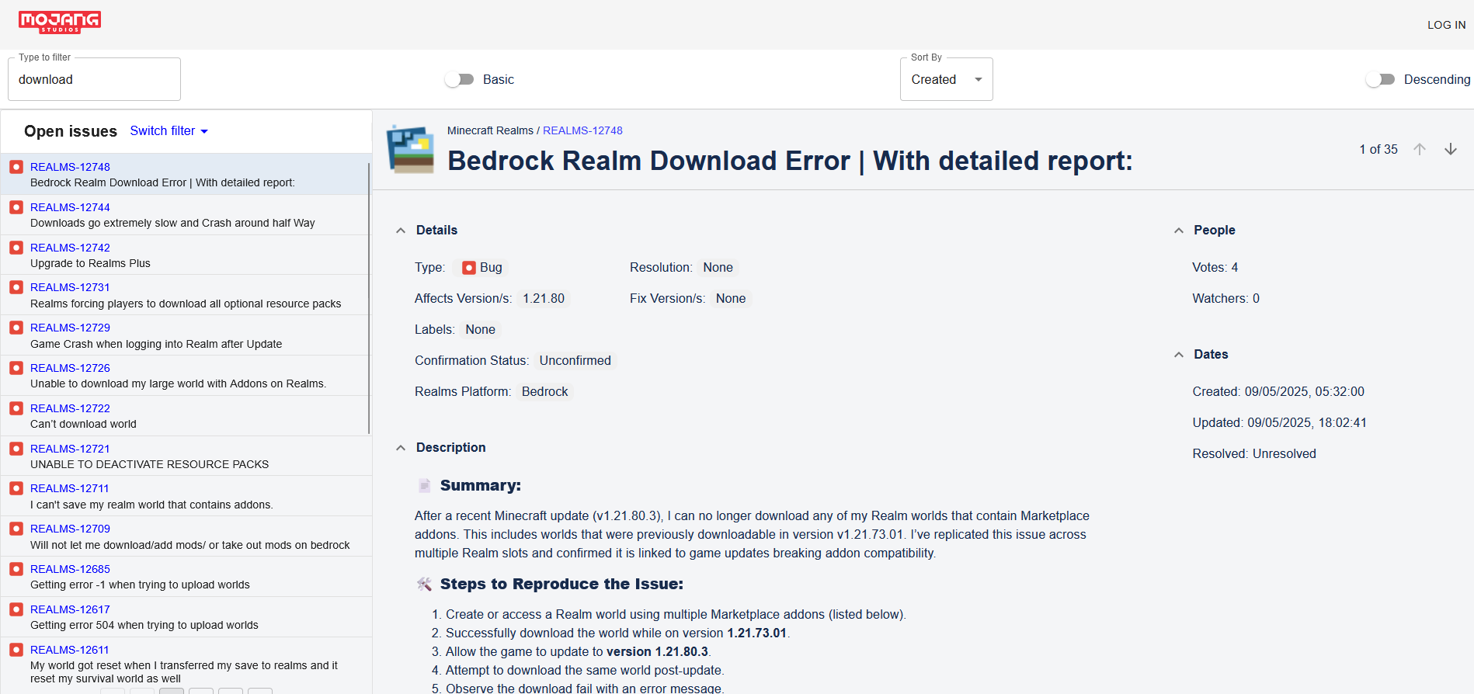Click the Type to filter input field

click(94, 79)
